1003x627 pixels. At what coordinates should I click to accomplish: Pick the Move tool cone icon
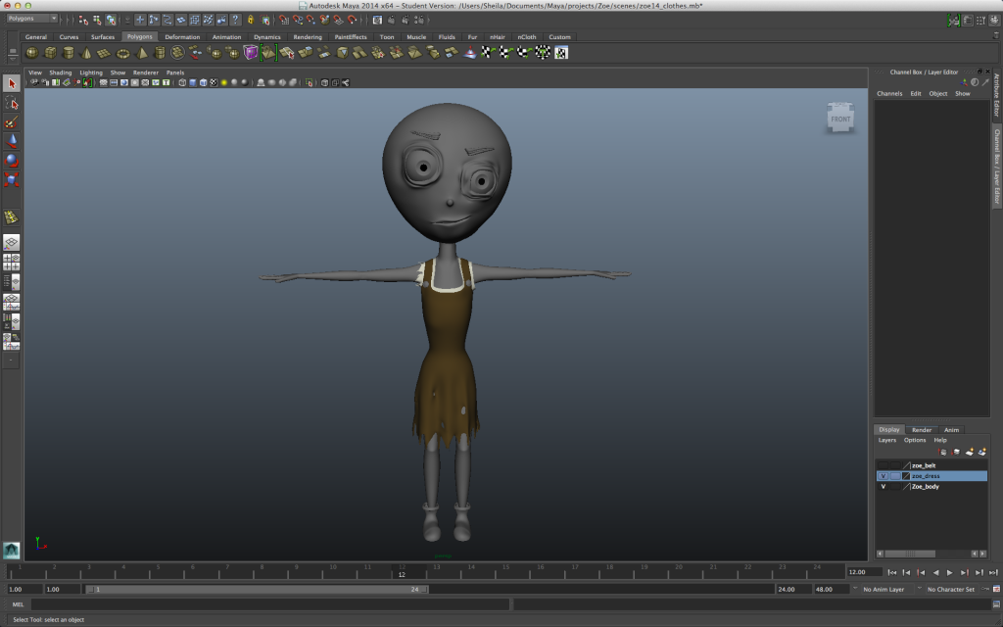12,141
